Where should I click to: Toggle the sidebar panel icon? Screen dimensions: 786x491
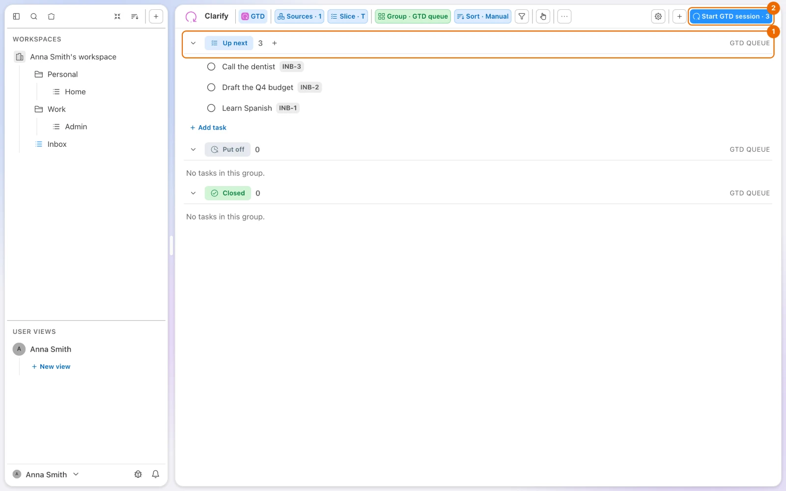click(16, 16)
